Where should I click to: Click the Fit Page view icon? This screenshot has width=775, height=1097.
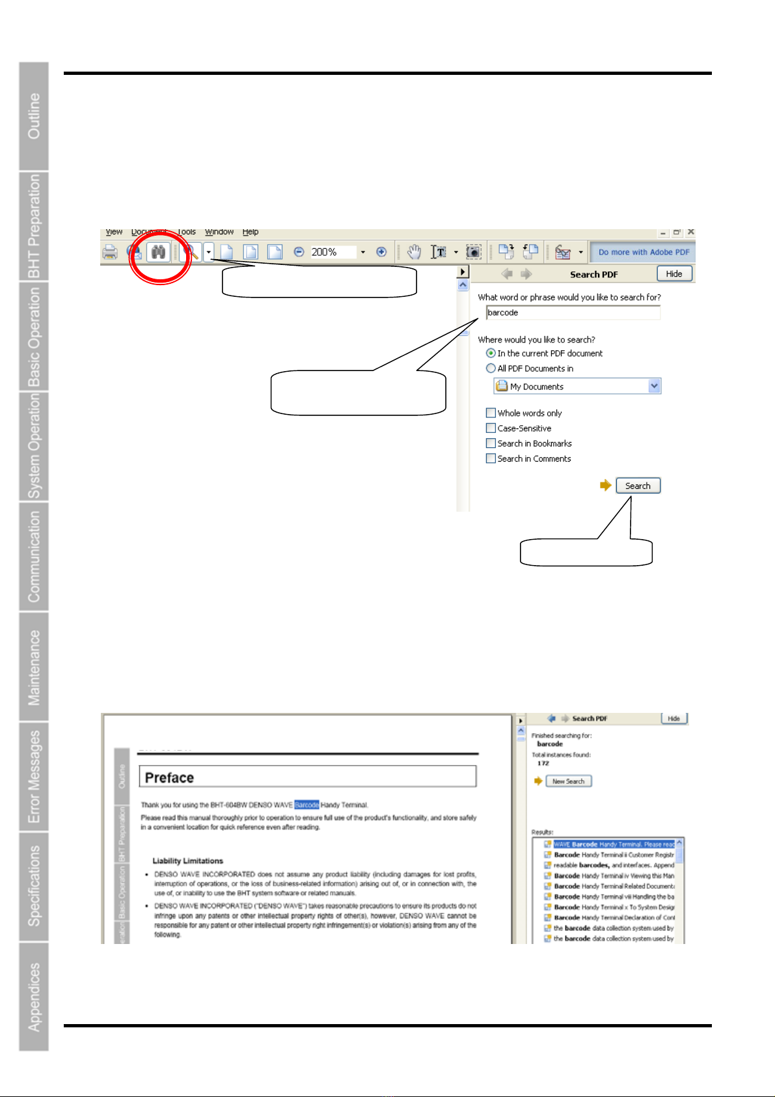251,252
